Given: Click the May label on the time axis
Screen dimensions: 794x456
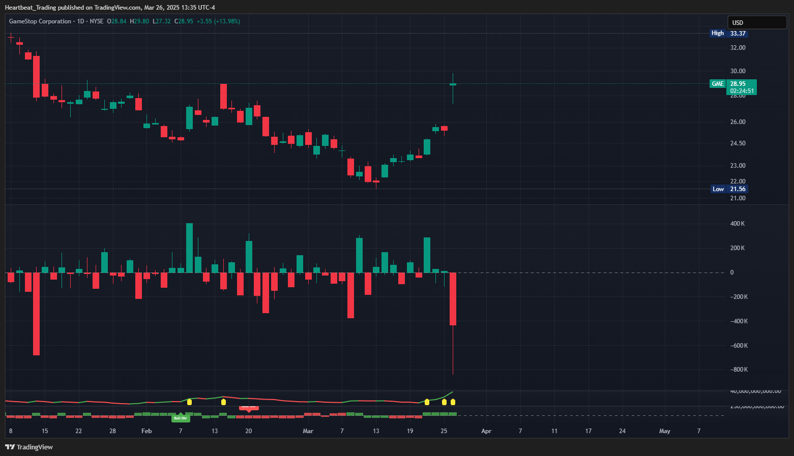Looking at the screenshot, I should tap(665, 431).
